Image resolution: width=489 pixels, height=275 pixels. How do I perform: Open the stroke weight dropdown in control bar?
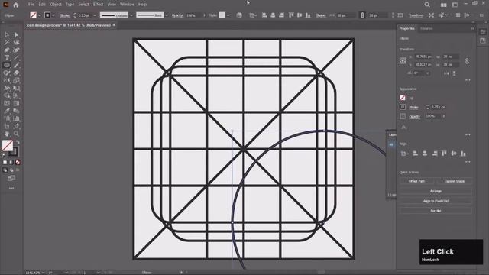coord(95,15)
